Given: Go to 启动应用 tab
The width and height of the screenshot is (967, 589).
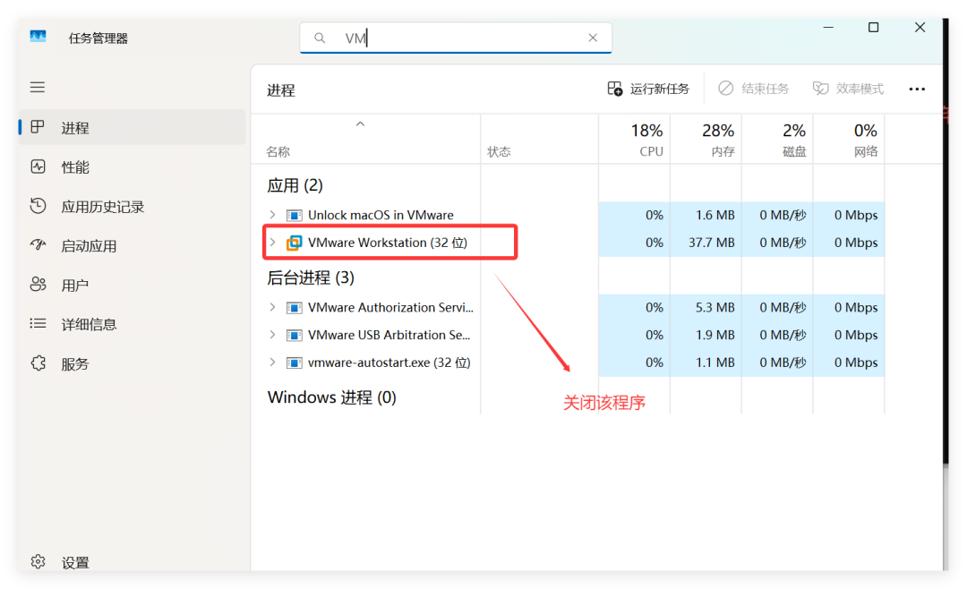Looking at the screenshot, I should [x=132, y=246].
